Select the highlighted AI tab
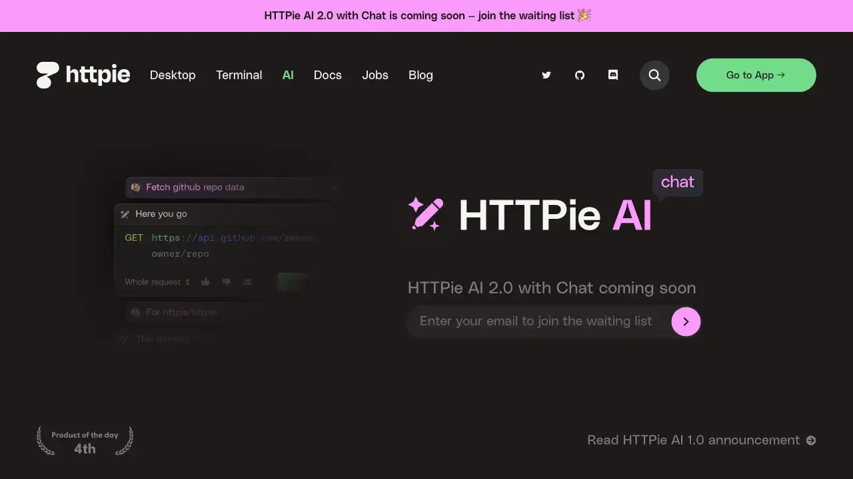Viewport: 853px width, 479px height. coord(288,75)
